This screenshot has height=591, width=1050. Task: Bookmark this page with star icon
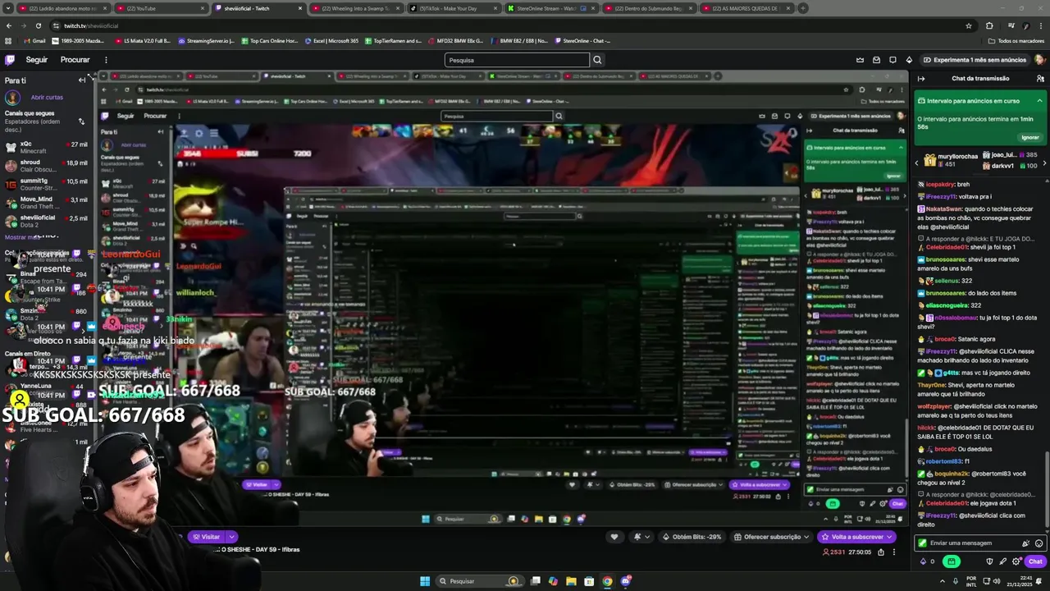[969, 25]
